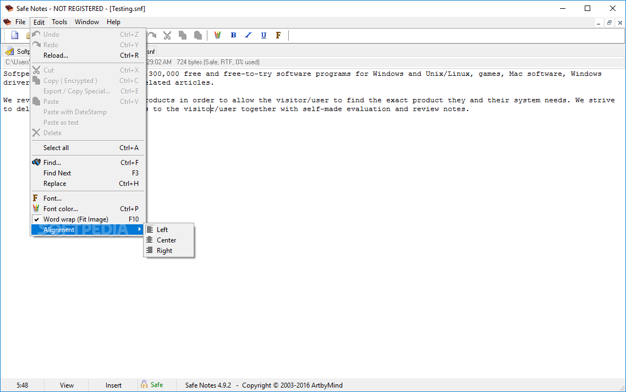
Task: Select Undo menu entry
Action: (88, 34)
